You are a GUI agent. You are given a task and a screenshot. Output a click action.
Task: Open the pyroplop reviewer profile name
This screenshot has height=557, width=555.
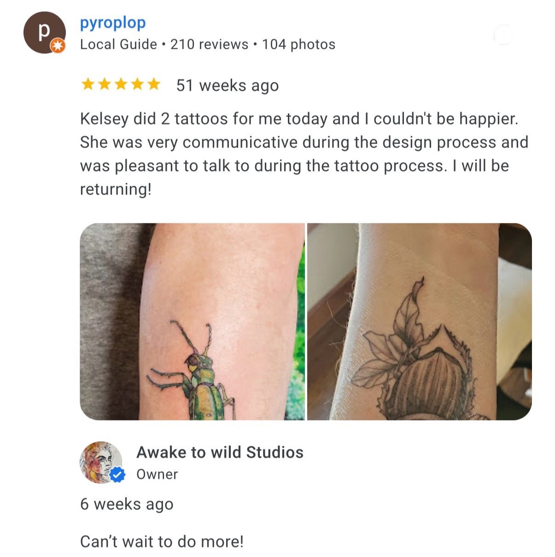point(113,23)
